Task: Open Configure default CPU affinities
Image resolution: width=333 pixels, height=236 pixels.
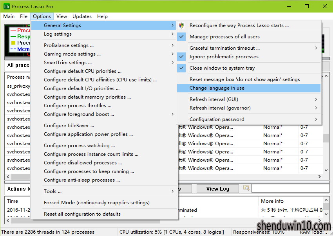Action: coord(104,80)
